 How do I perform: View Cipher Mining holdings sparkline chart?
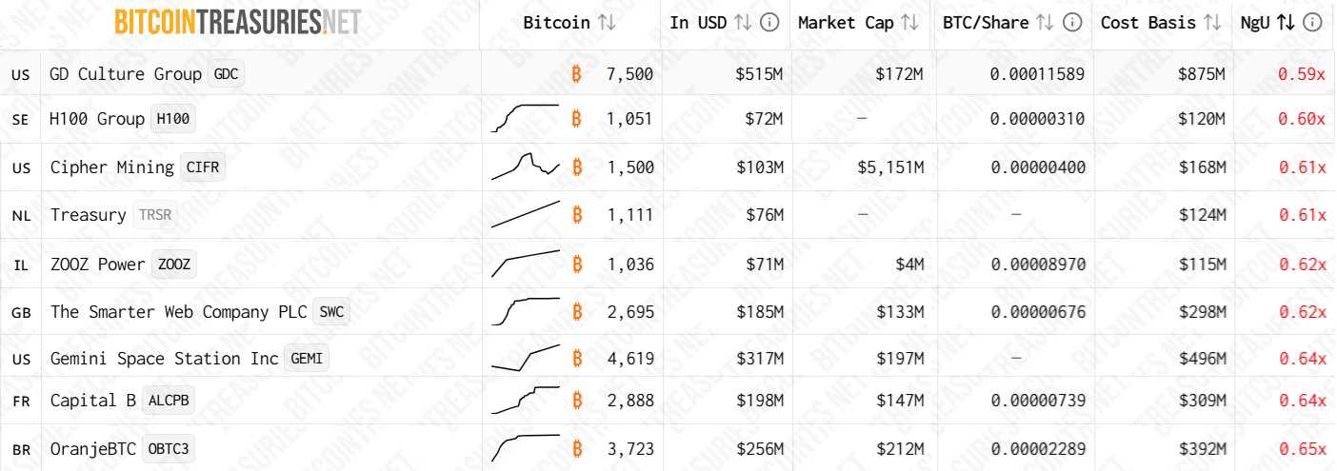pyautogui.click(x=525, y=167)
